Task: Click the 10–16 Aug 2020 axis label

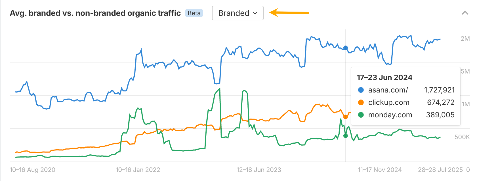Action: pyautogui.click(x=32, y=170)
